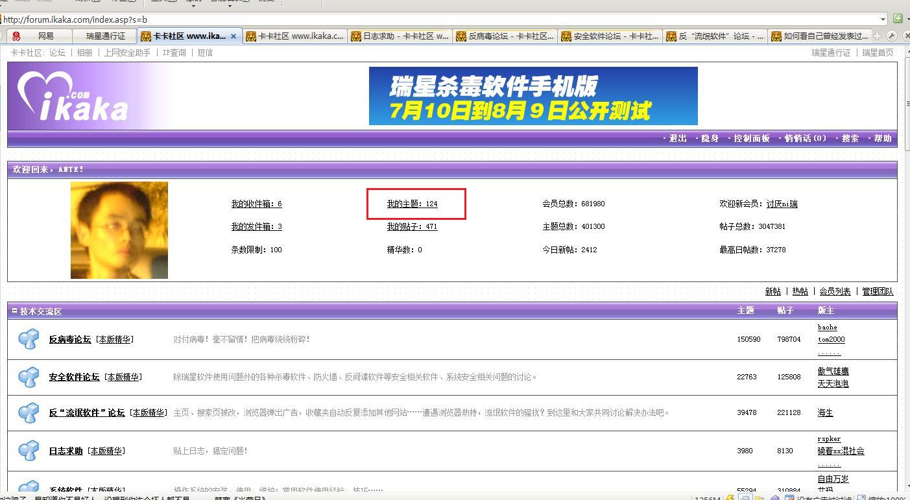Click the URL address input field
Image resolution: width=910 pixels, height=500 pixels.
click(441, 19)
